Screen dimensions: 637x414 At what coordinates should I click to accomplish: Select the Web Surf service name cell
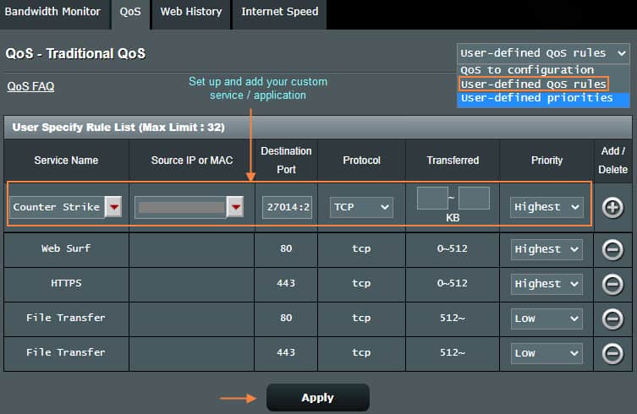tap(66, 248)
